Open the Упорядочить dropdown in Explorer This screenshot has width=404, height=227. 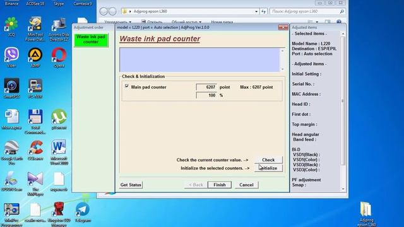118,22
